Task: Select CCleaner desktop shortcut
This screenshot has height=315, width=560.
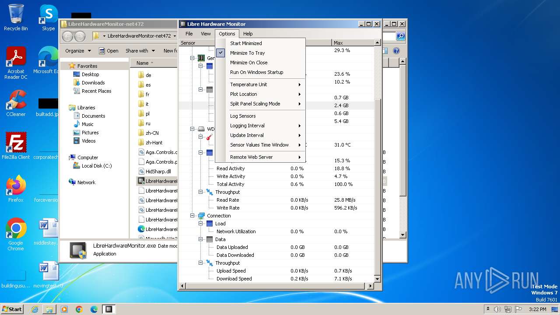Action: (16, 102)
